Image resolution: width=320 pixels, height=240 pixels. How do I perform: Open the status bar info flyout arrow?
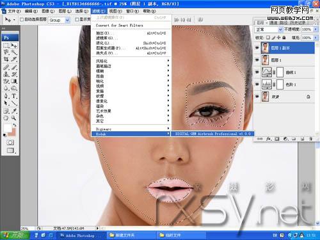tap(97, 228)
